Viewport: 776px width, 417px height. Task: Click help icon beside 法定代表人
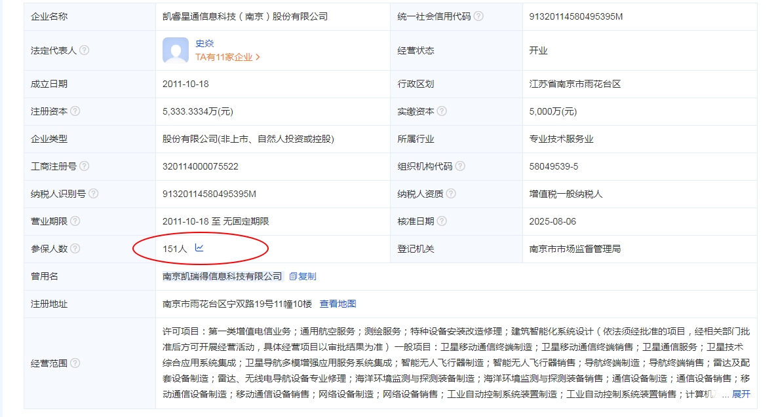click(x=85, y=50)
